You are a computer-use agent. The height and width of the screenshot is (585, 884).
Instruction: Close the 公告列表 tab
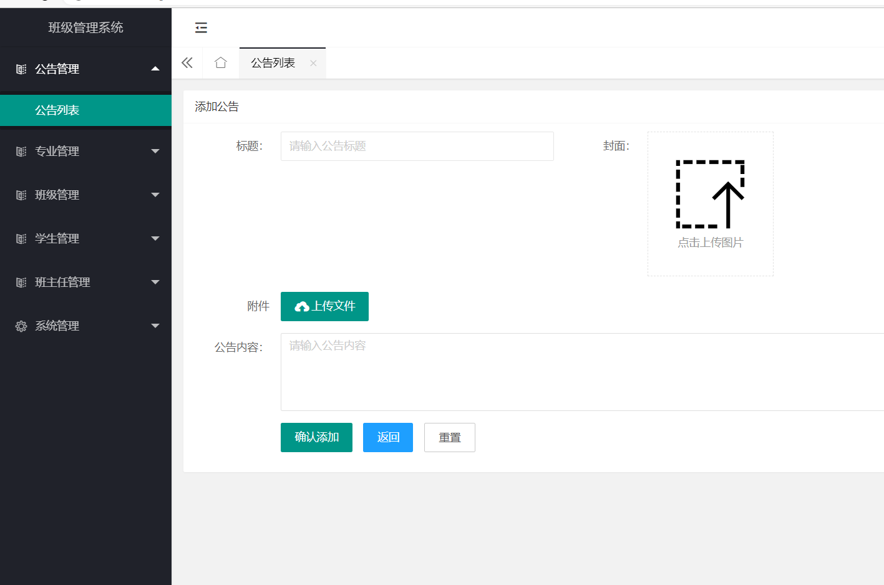(313, 63)
